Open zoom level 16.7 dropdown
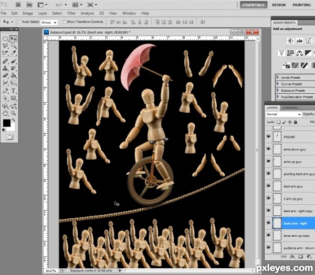Image resolution: width=315 pixels, height=275 pixels. click(66, 5)
